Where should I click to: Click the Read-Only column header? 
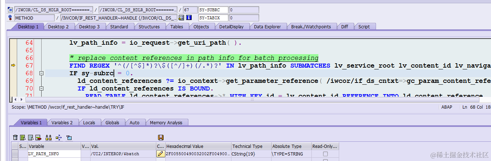tap(325, 146)
